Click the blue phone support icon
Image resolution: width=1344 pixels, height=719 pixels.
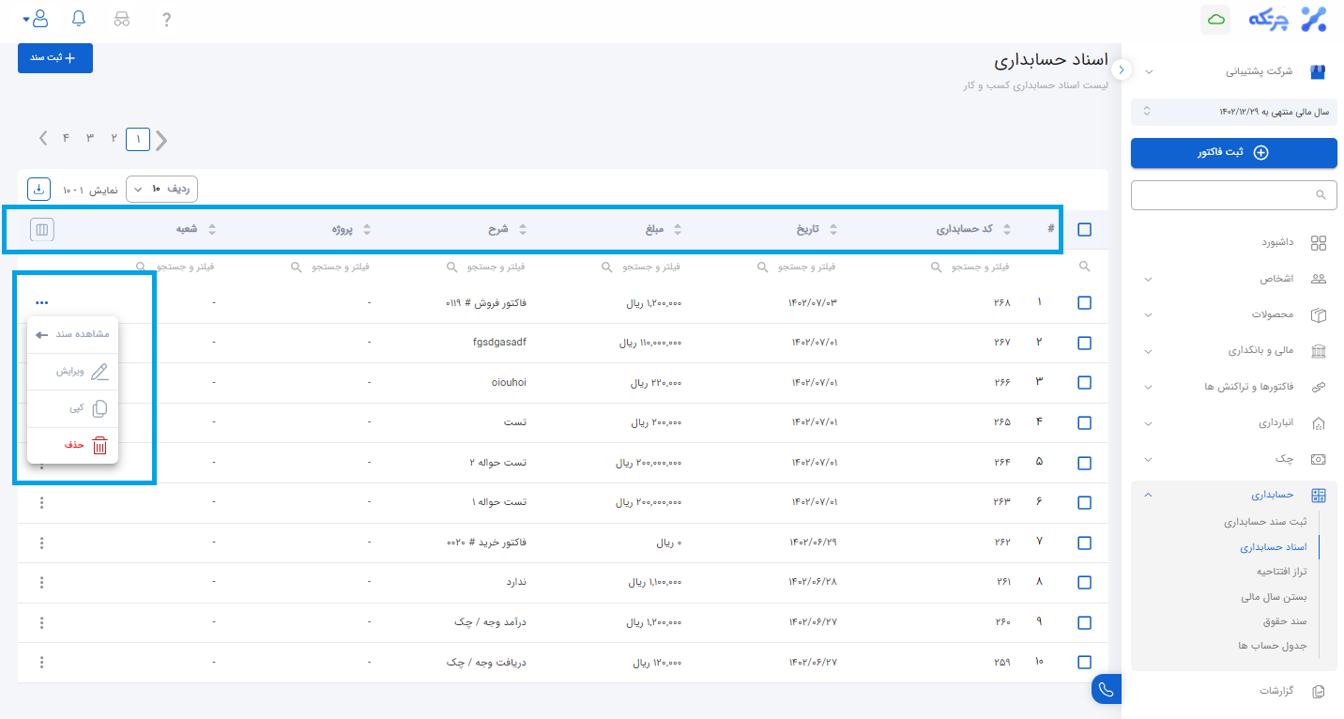click(x=1106, y=690)
